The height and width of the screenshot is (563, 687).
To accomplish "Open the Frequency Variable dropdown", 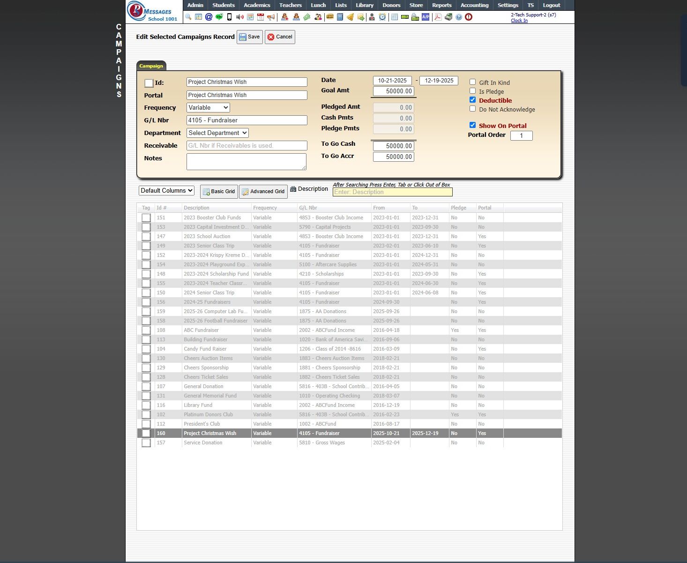I will pyautogui.click(x=208, y=107).
